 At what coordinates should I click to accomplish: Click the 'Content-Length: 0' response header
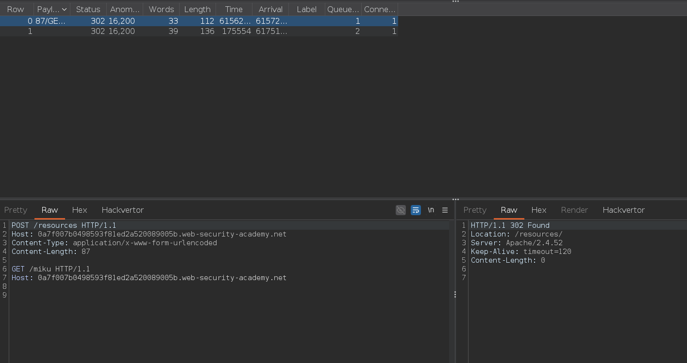tap(508, 260)
